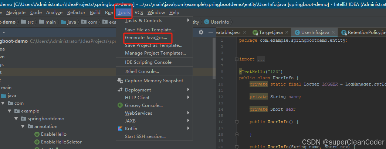
Task: Expand the Deployment submenu arrow
Action: 188,90
